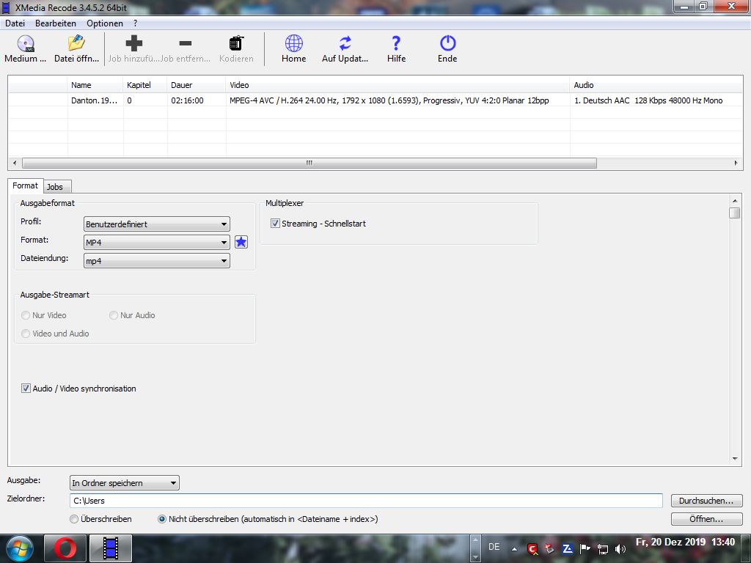Viewport: 751px width, 563px height.
Task: Open the ? menu
Action: click(136, 23)
